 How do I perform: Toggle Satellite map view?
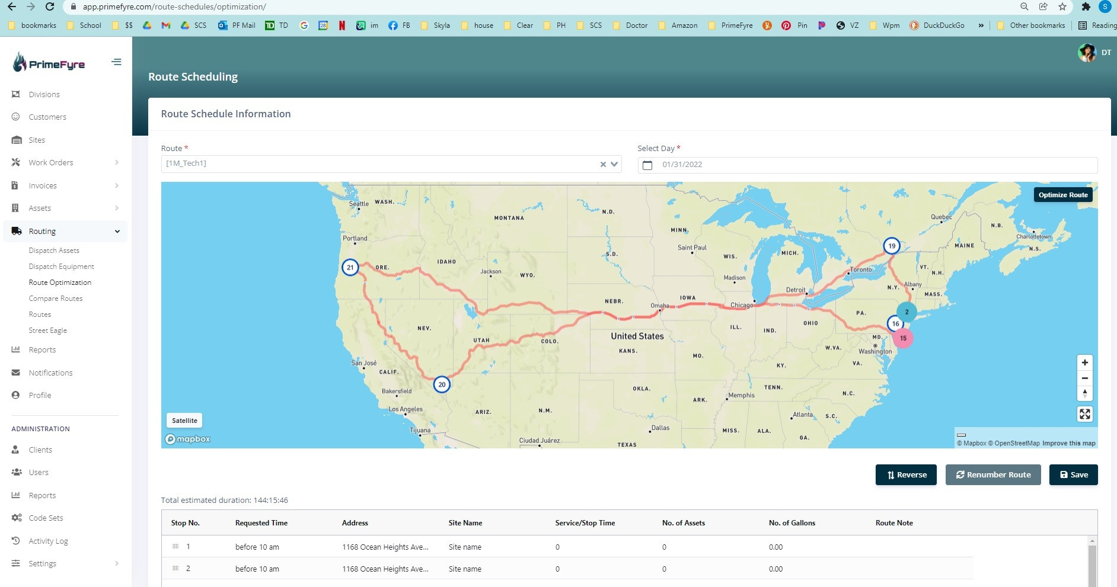[184, 421]
